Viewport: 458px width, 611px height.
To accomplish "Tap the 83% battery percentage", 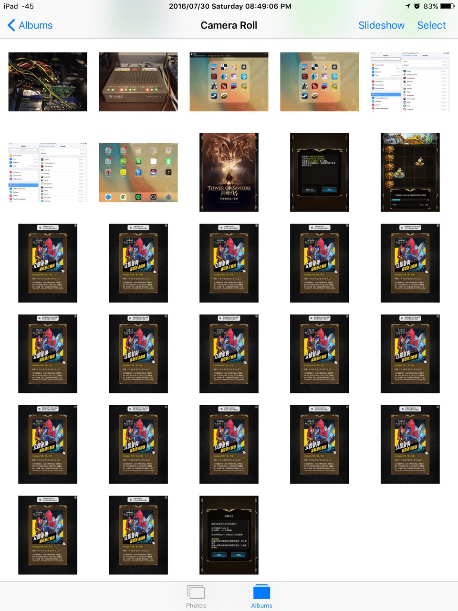I will [430, 6].
